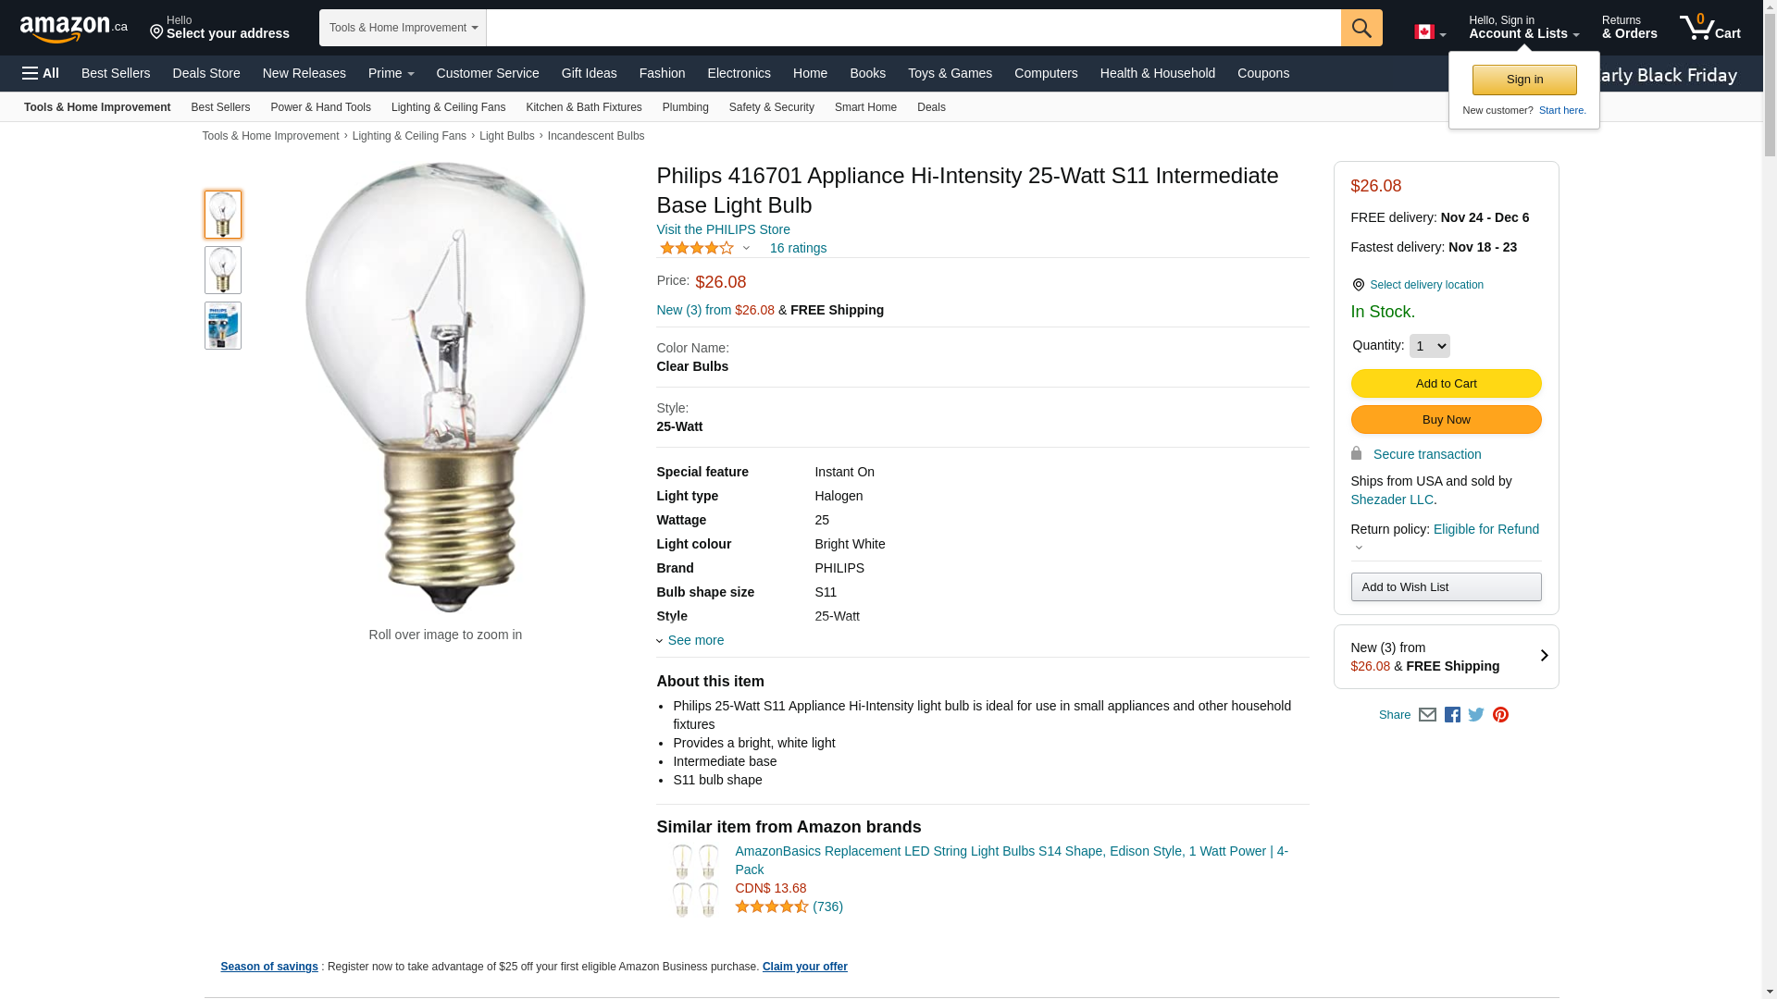Open Tools & Home Improvement search category dropdown

[403, 28]
